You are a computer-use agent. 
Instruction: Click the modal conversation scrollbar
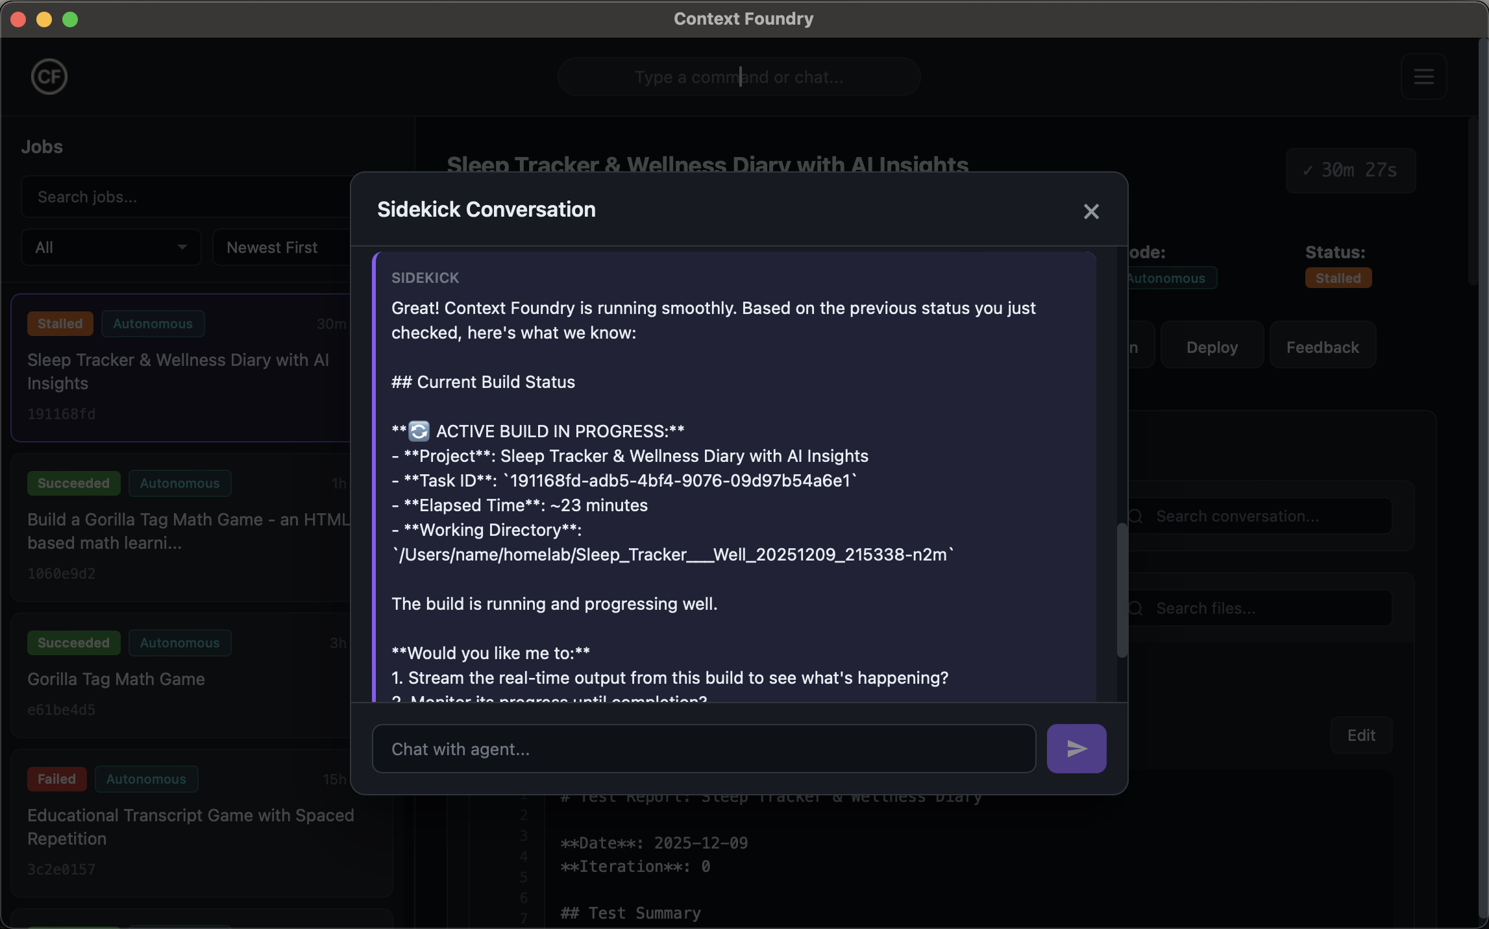click(1121, 590)
